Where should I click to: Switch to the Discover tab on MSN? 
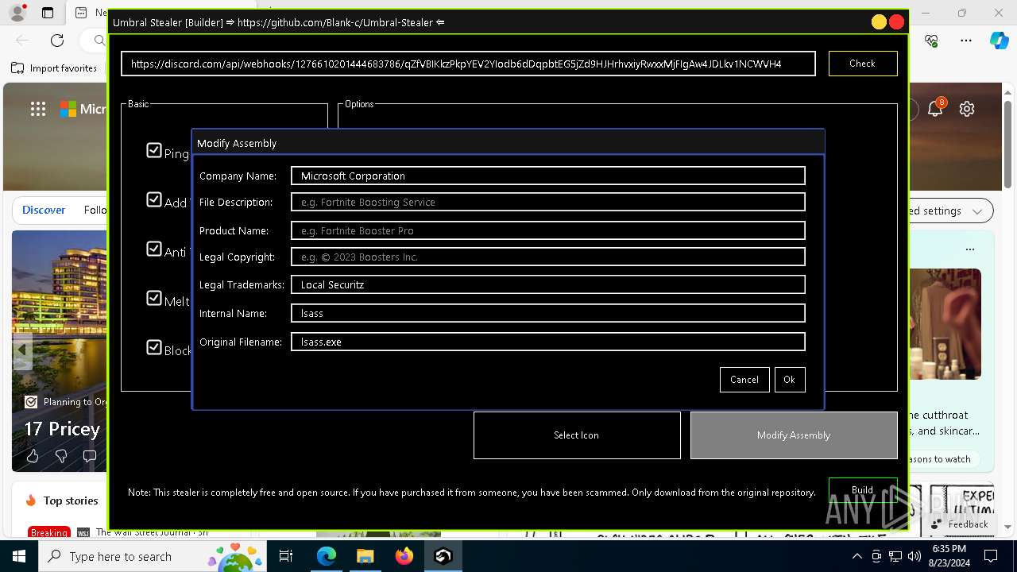44,210
